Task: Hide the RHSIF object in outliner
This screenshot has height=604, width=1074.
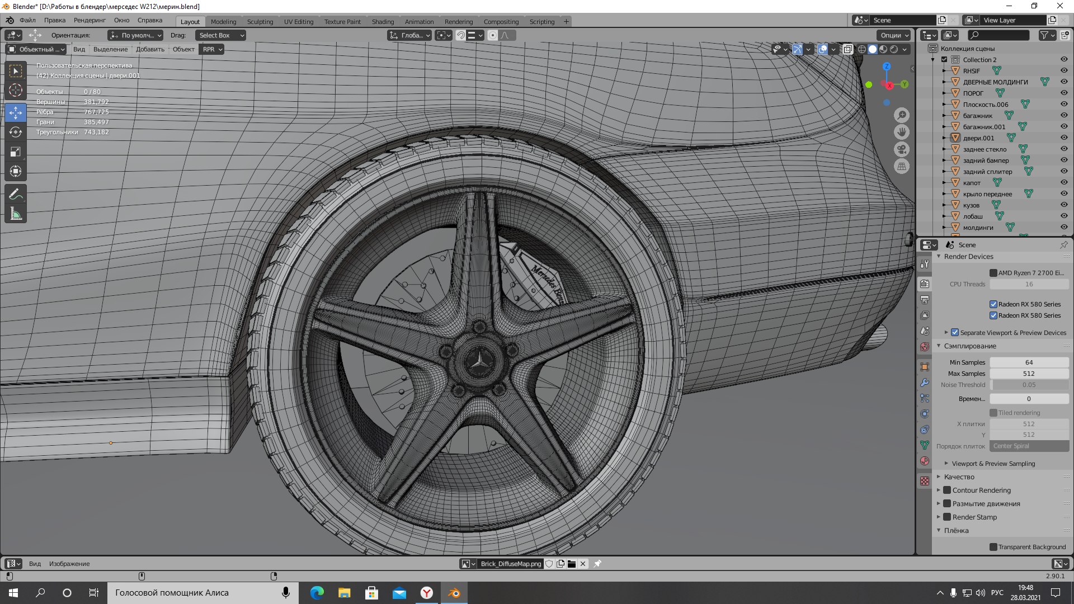Action: click(1064, 70)
